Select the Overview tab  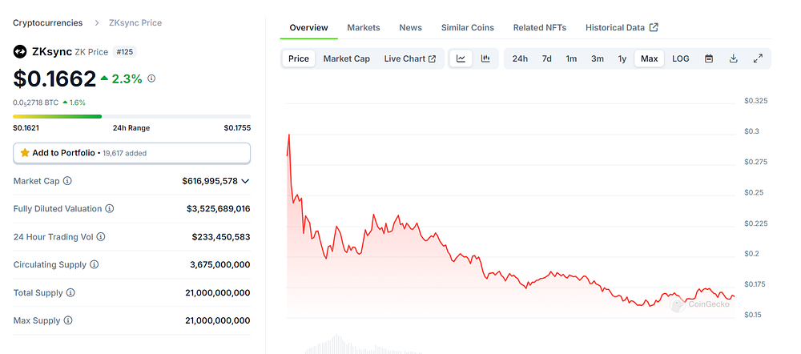(x=308, y=27)
